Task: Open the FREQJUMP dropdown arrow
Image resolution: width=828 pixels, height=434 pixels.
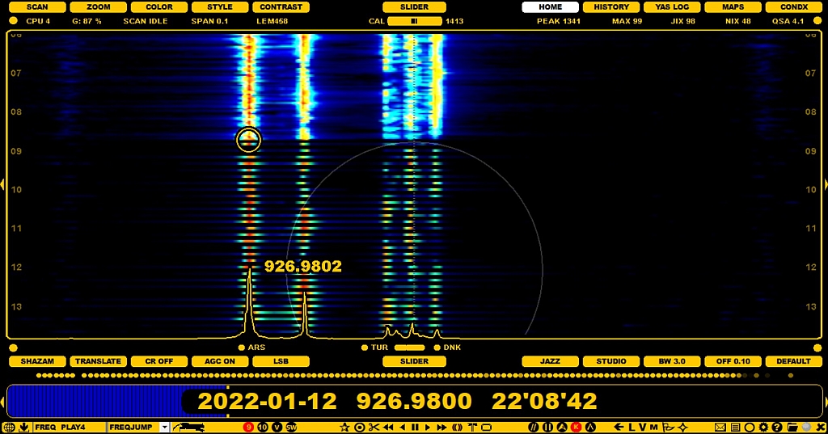Action: tap(165, 427)
